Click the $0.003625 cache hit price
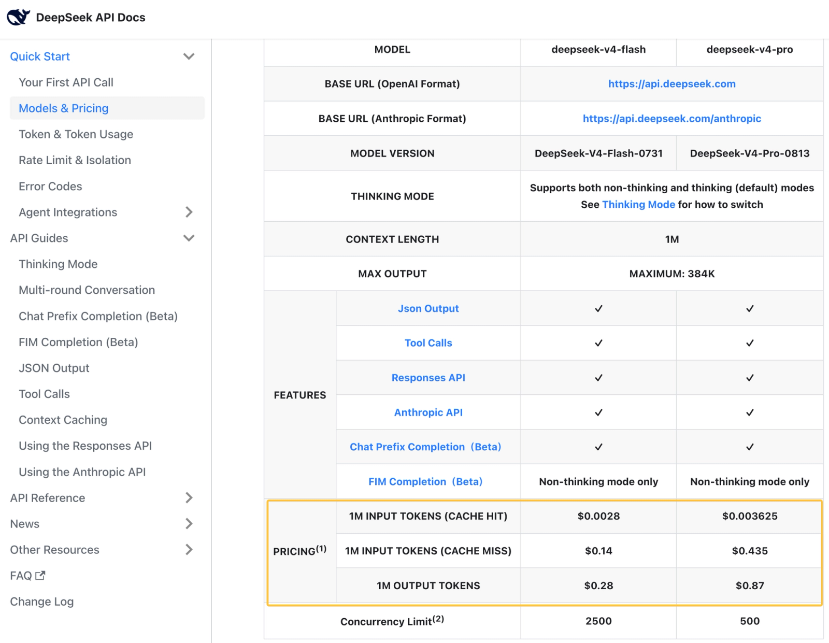Image resolution: width=829 pixels, height=643 pixels. click(x=750, y=516)
